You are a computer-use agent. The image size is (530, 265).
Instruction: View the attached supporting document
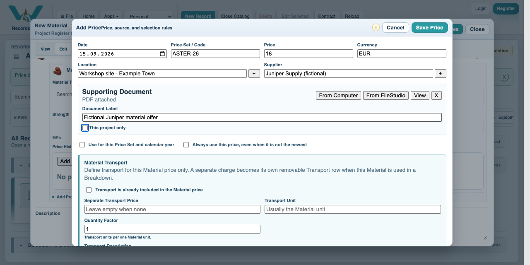tap(420, 95)
